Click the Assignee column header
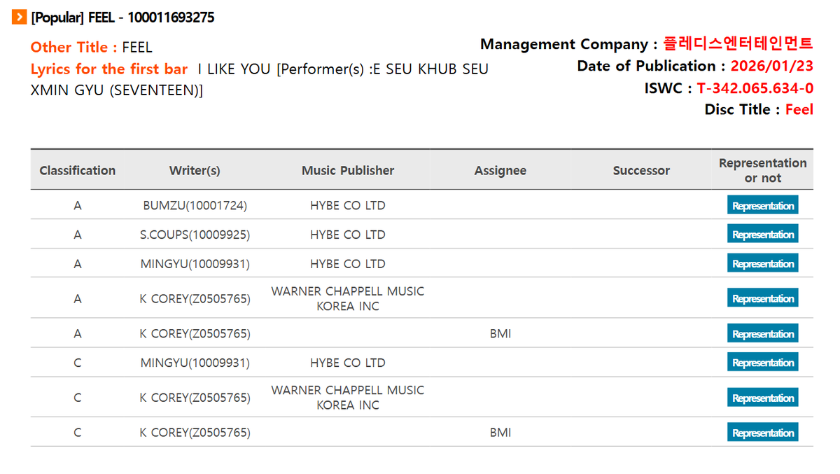 coord(500,170)
